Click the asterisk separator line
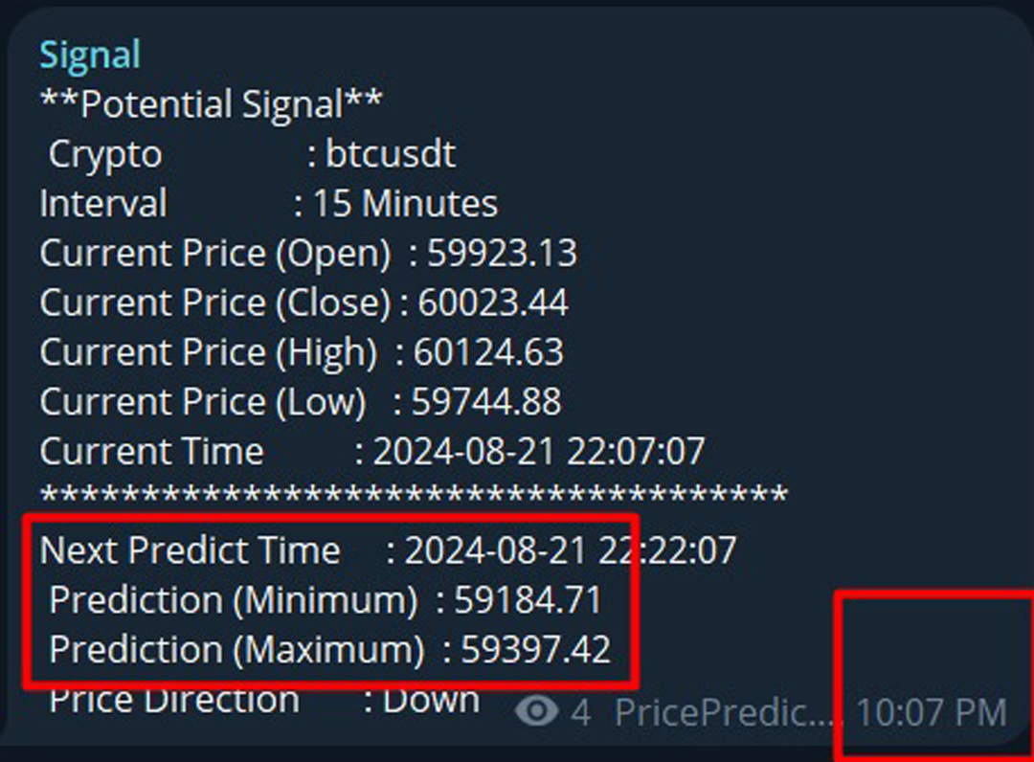The width and height of the screenshot is (1034, 762). tap(414, 498)
